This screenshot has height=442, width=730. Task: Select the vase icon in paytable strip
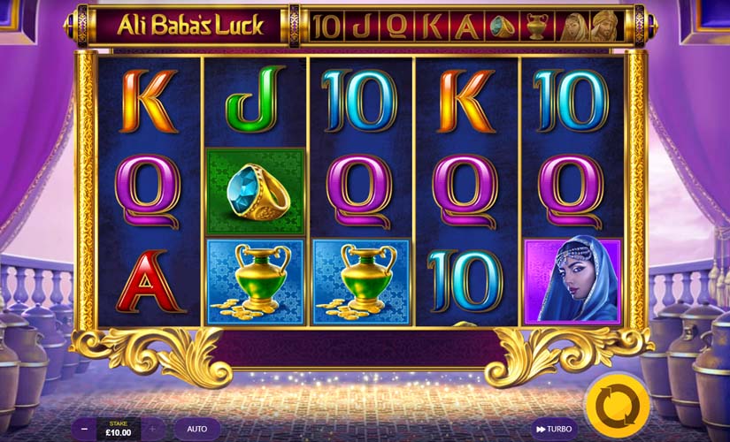537,26
